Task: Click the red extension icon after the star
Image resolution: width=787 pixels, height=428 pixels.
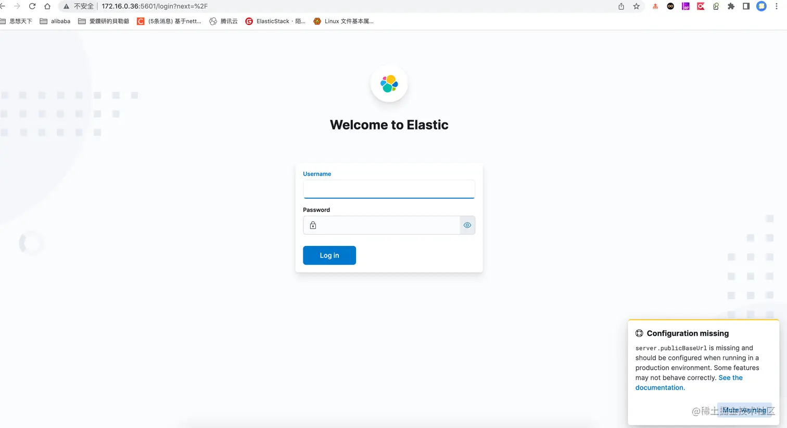Action: (x=655, y=6)
